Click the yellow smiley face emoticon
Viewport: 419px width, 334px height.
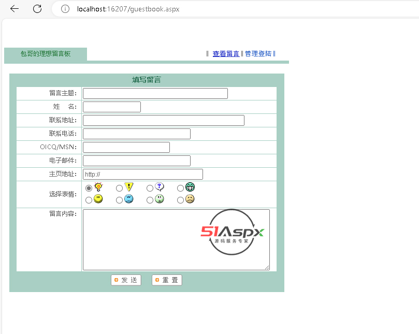point(98,199)
